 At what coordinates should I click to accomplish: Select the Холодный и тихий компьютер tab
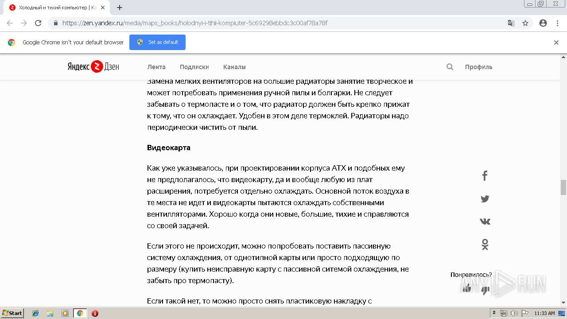(x=57, y=8)
